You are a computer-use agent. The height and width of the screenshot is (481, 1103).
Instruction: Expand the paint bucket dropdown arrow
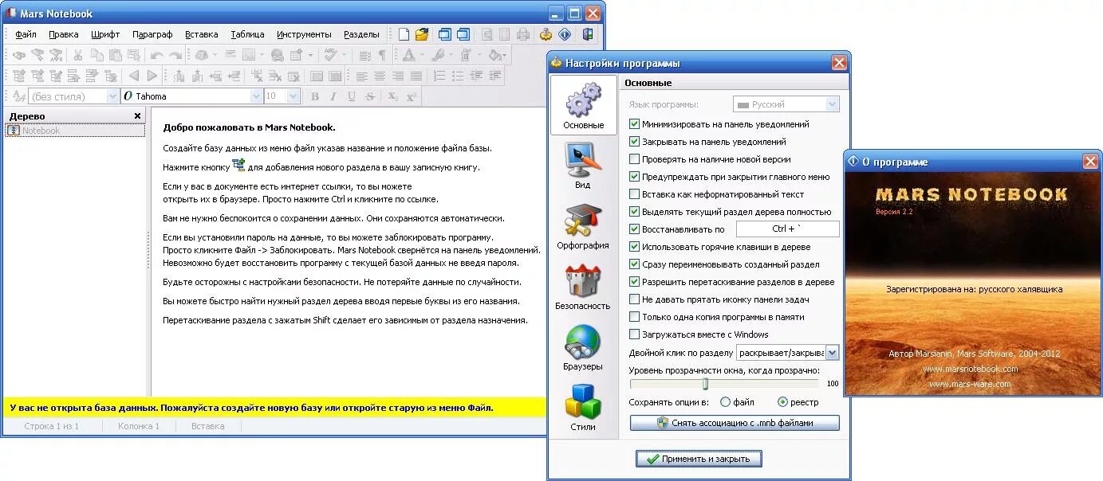click(506, 55)
